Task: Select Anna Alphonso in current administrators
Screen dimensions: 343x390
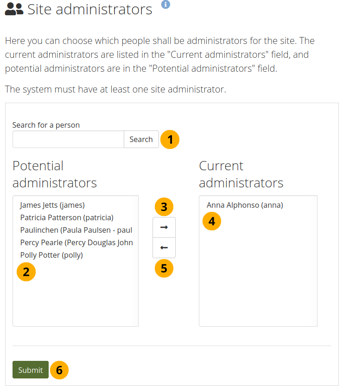Action: tap(245, 205)
